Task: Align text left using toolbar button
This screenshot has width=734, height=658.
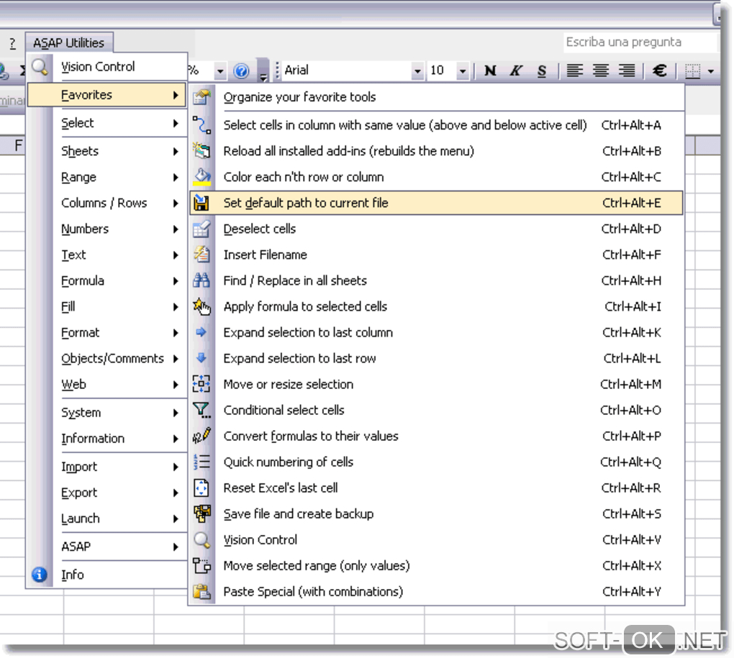Action: tap(575, 70)
